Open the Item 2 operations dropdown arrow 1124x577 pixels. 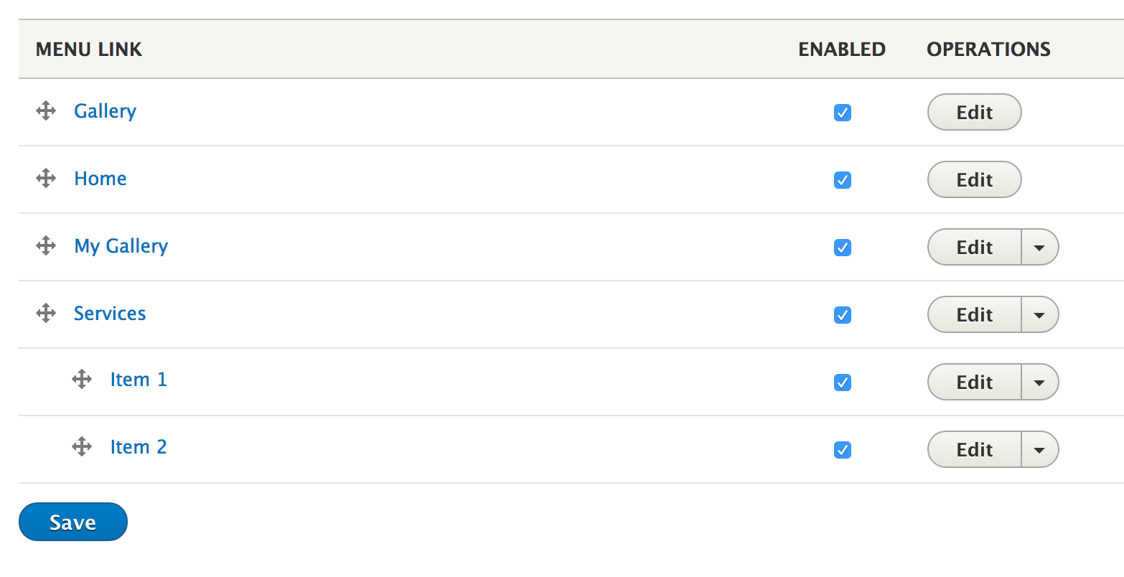1039,450
